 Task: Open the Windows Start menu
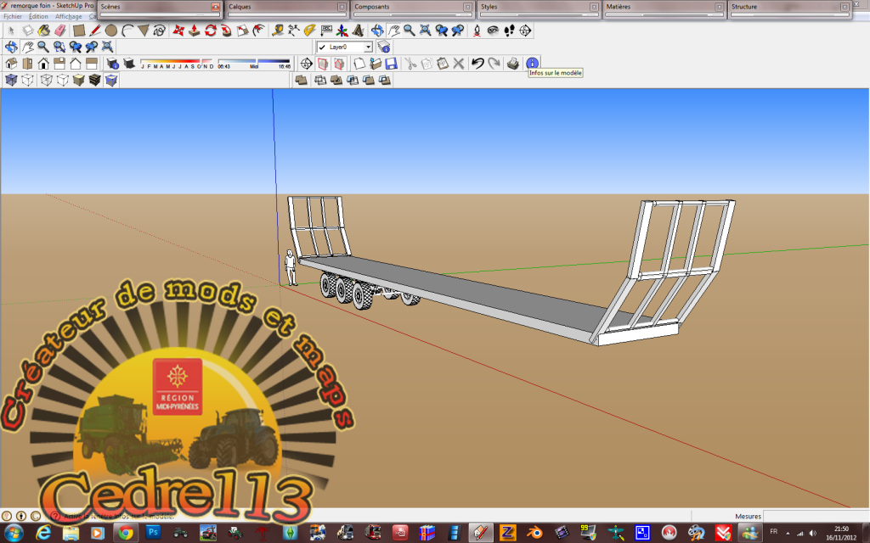14,533
